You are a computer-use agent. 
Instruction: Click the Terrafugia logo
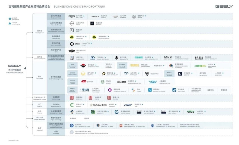[126, 74]
